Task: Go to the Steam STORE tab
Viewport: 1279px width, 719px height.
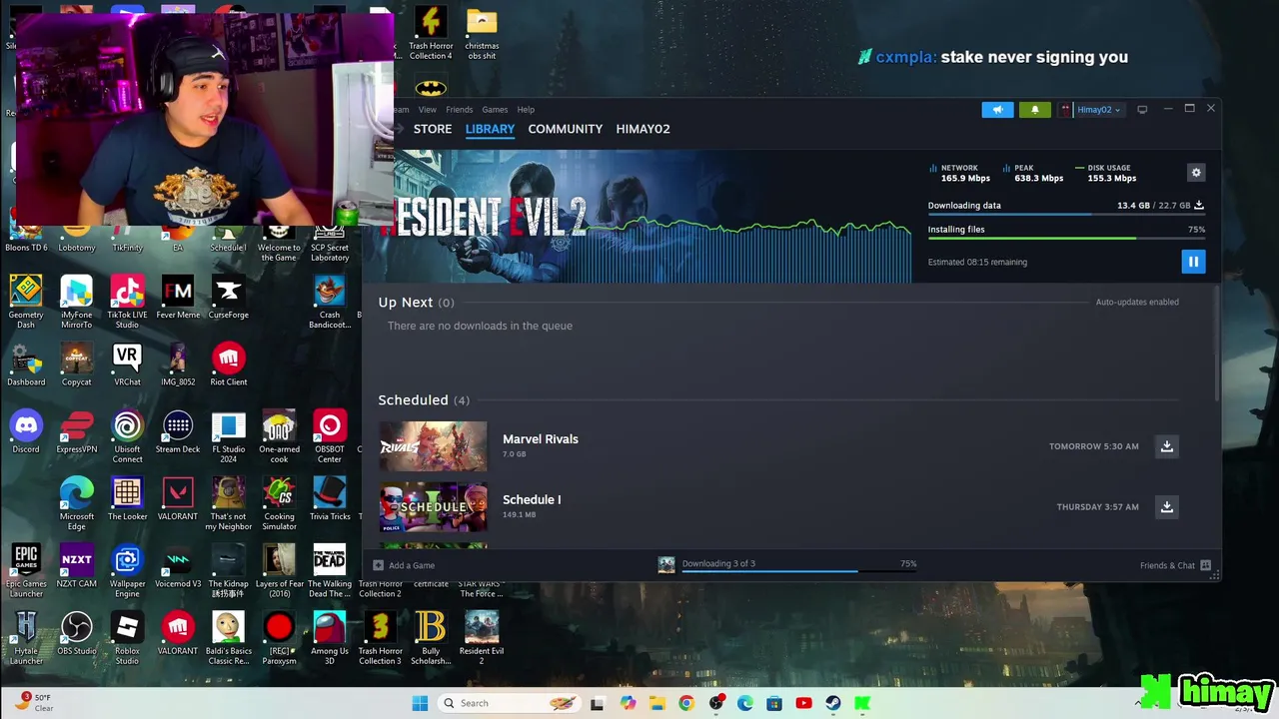Action: [x=433, y=129]
